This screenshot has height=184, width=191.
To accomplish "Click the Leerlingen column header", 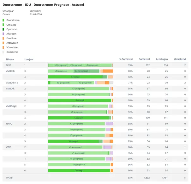I will coord(162,59).
